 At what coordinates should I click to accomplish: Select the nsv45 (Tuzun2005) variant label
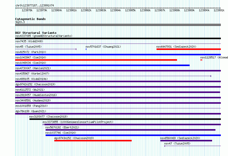(x=28, y=47)
